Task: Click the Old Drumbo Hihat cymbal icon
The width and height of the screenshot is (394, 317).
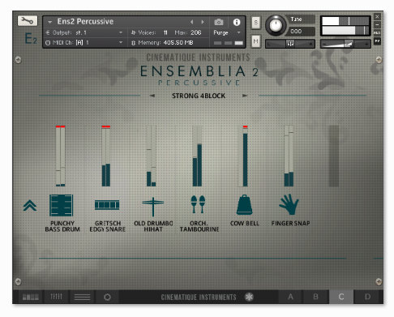Action: coord(153,207)
